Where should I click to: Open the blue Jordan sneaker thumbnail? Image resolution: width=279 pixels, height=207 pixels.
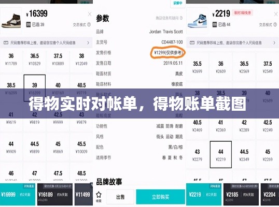198,21
